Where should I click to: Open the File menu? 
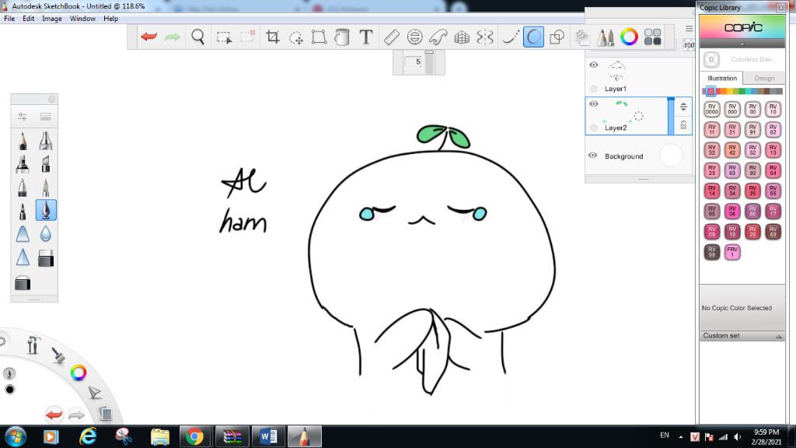(x=9, y=19)
